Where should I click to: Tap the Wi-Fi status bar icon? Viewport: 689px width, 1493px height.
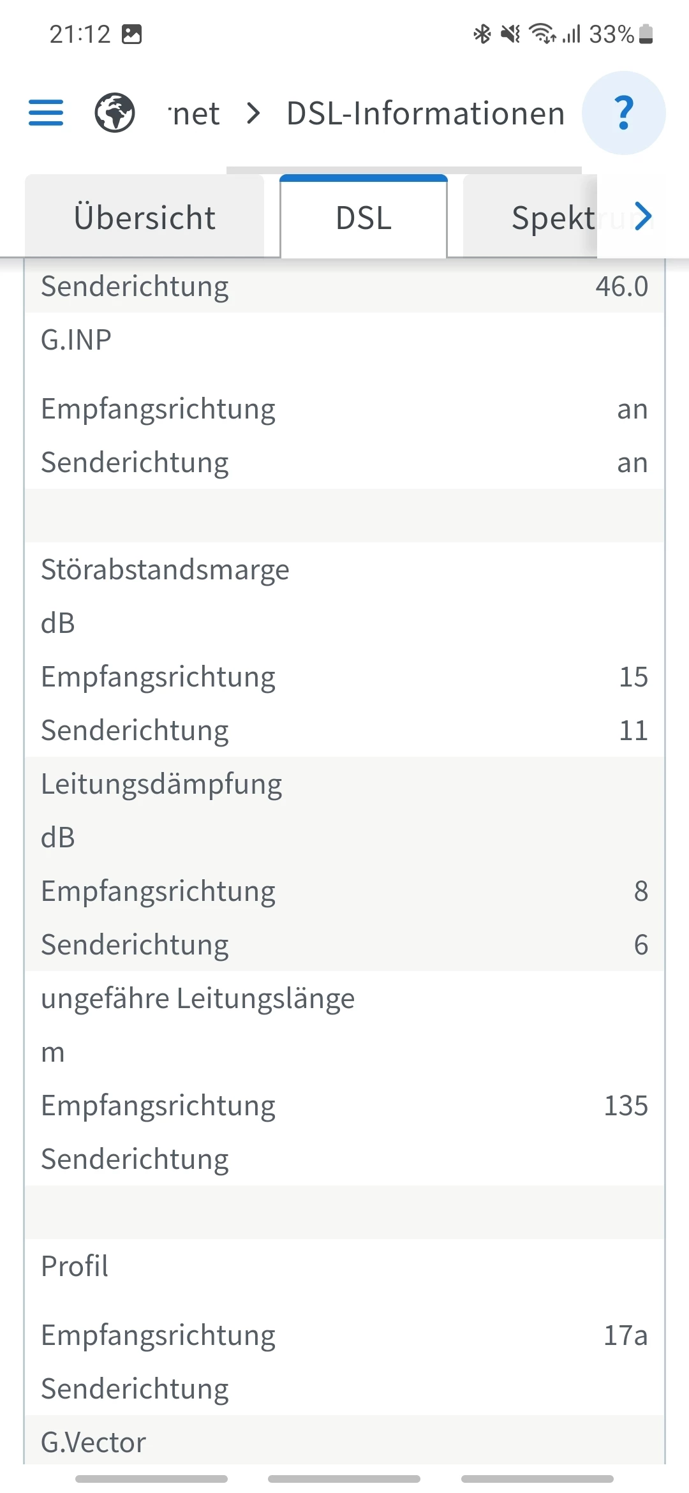click(542, 34)
